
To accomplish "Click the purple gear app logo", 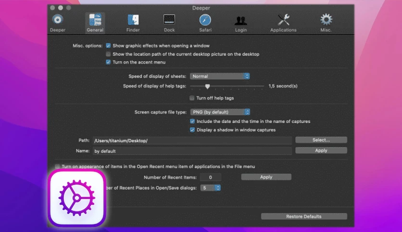I will point(77,198).
